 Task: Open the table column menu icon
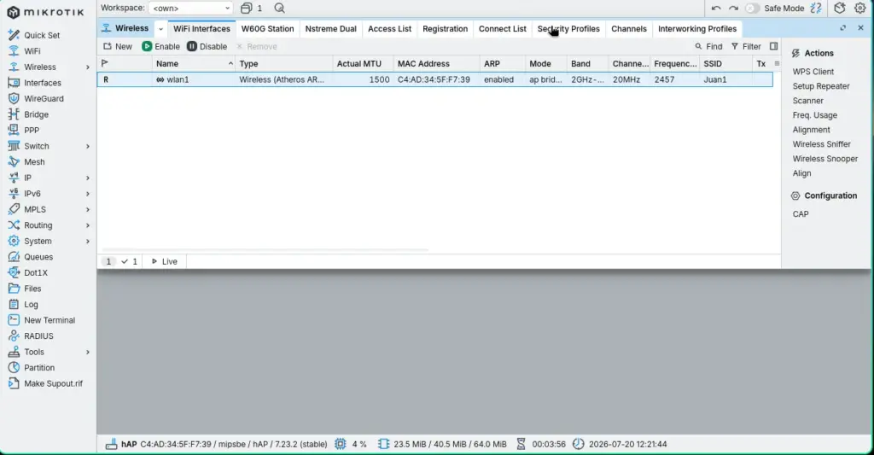point(777,63)
